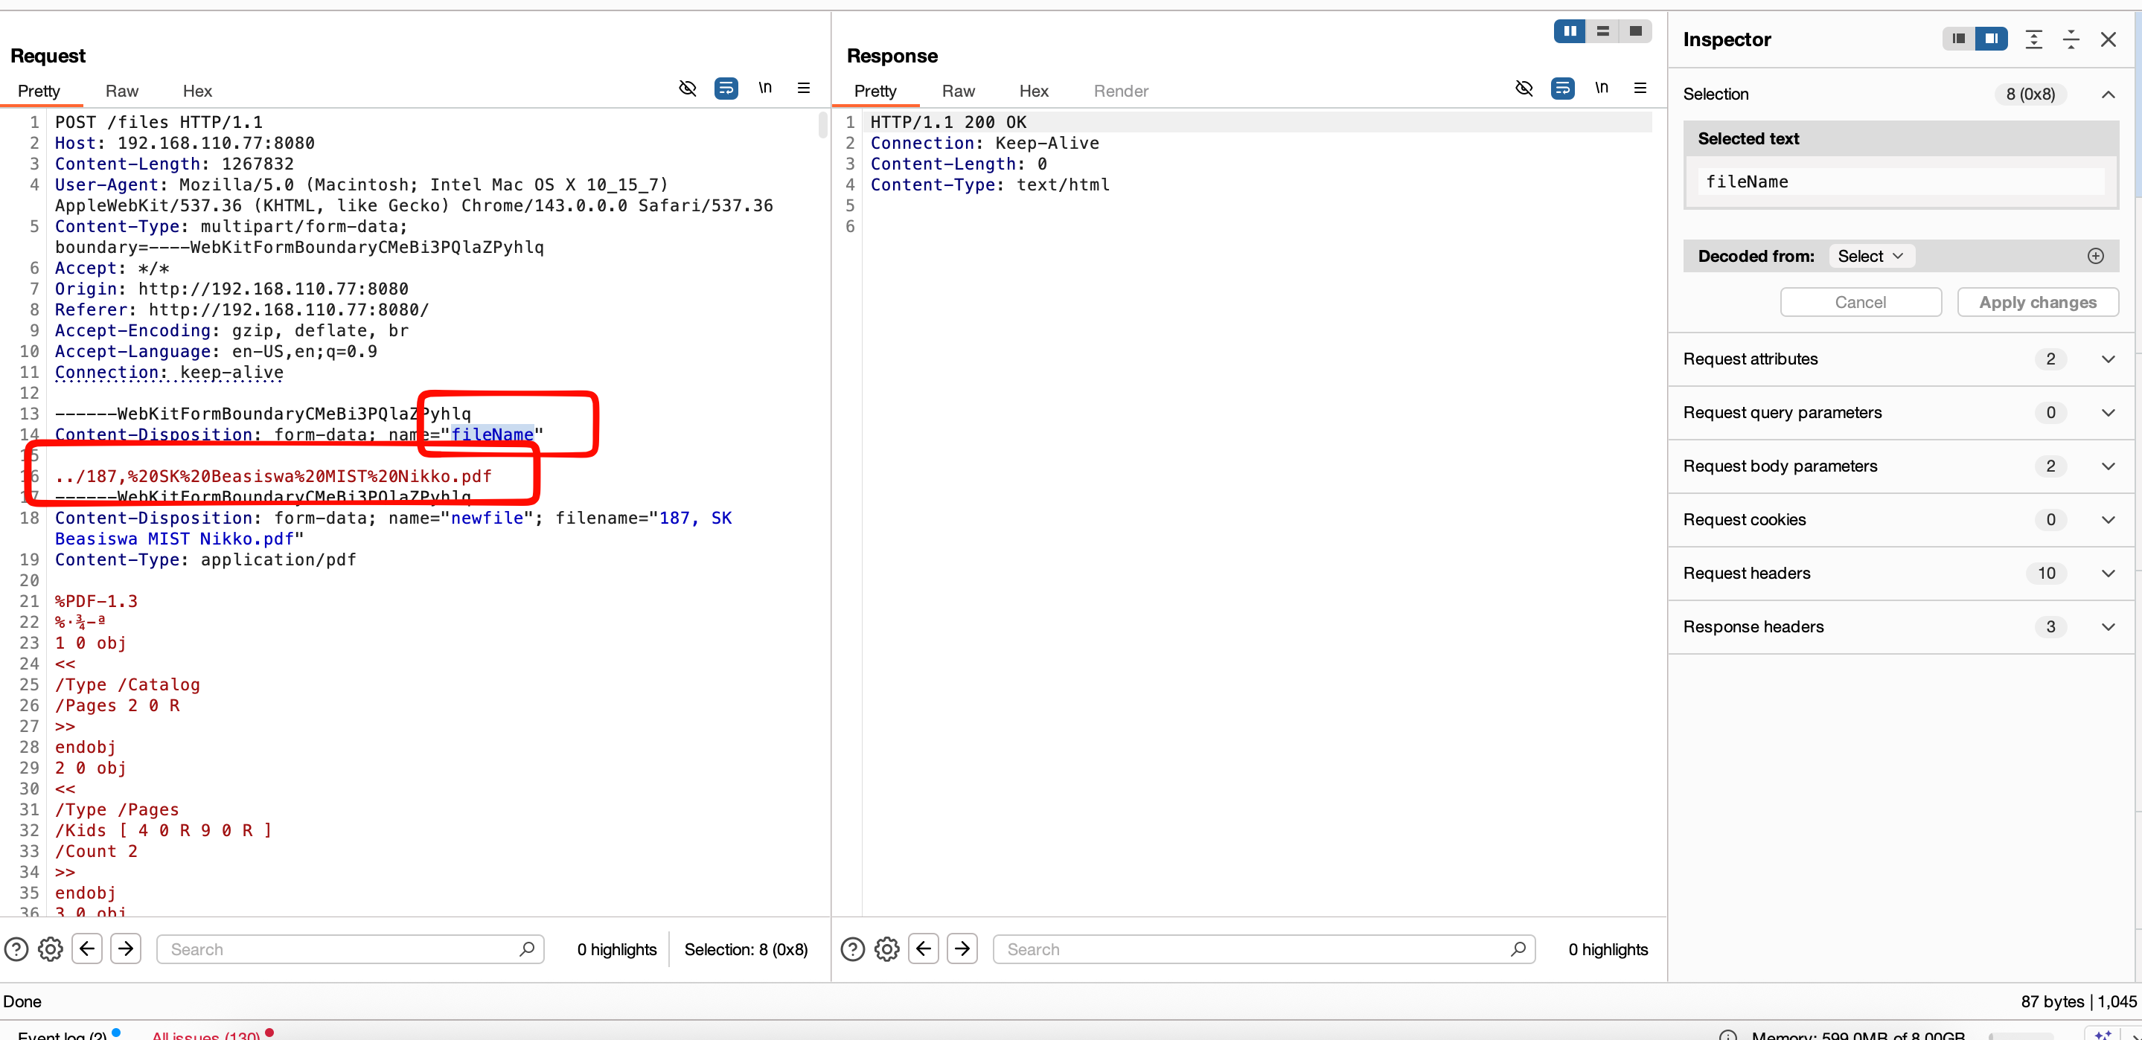Viewport: 2142px width, 1040px height.
Task: Expand all Inspector sections icon
Action: (2034, 39)
